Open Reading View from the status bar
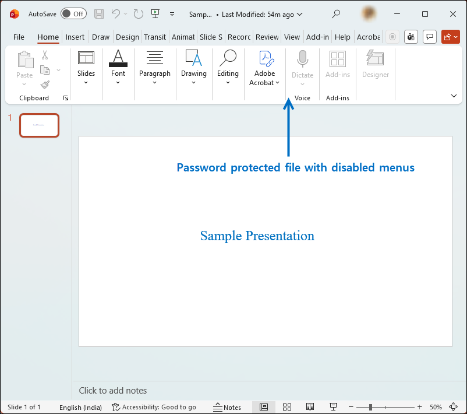Screen dimensions: 467x414 click(310, 406)
